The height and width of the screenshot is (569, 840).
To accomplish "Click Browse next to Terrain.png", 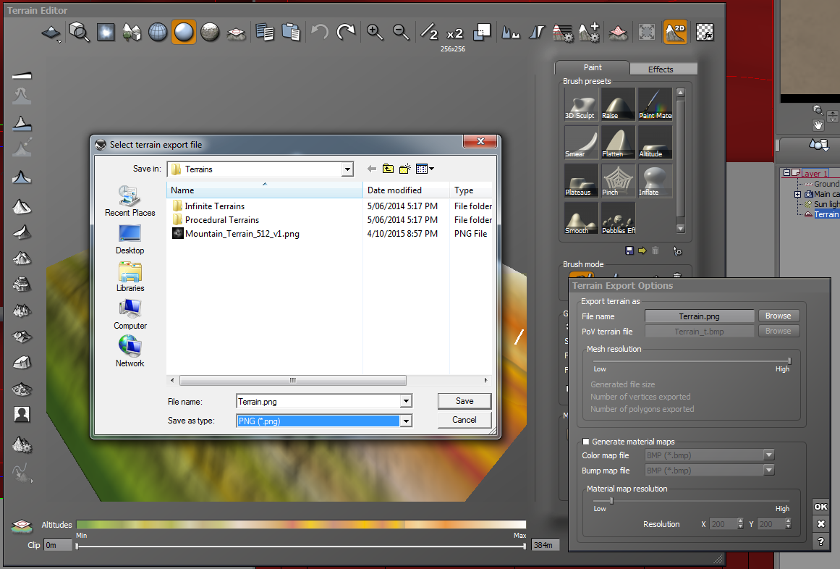I will pos(779,316).
